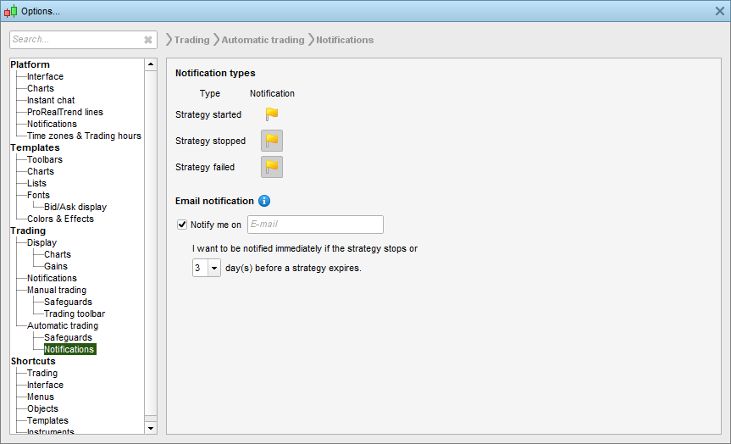Clear the search box with the X icon
The height and width of the screenshot is (444, 731).
pos(148,40)
